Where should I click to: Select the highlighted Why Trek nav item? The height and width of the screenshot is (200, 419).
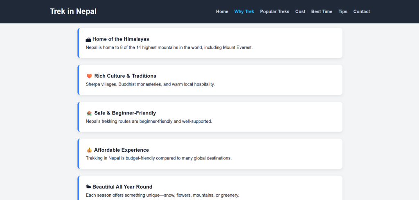pyautogui.click(x=244, y=11)
